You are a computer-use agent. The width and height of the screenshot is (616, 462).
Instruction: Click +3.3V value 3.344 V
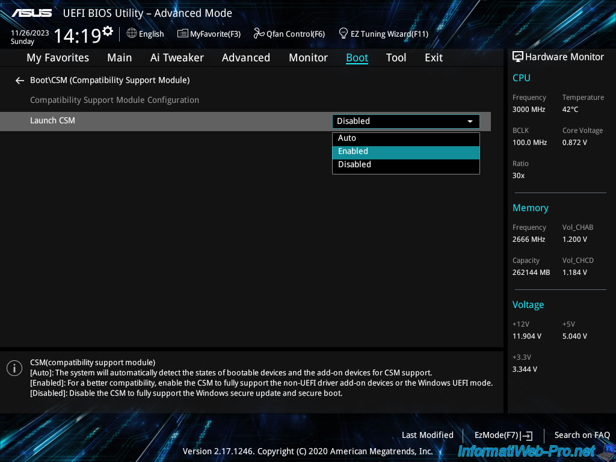pyautogui.click(x=525, y=369)
